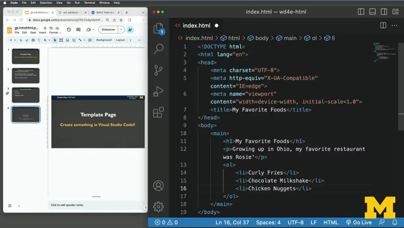Click the split editor right icon
Screen dimensions: 404x228
(x=383, y=25)
